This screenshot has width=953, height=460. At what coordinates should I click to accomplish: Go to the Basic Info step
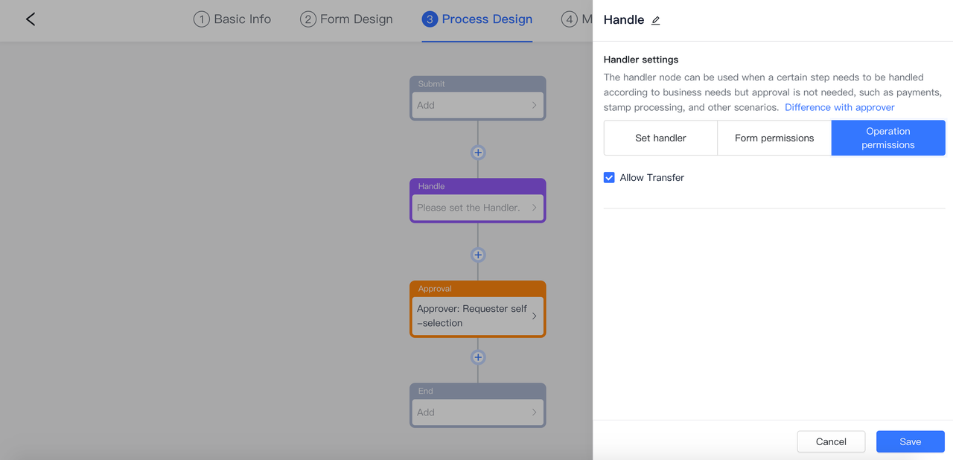click(x=232, y=19)
